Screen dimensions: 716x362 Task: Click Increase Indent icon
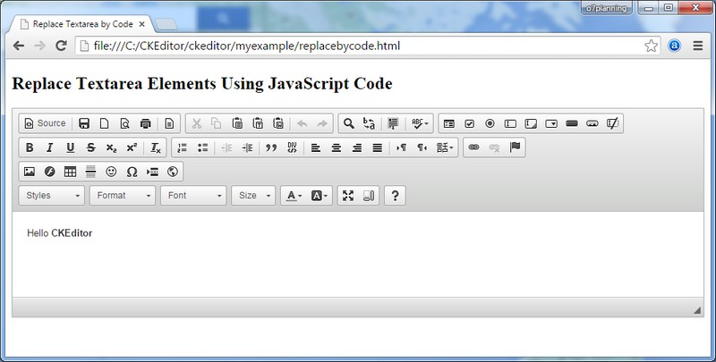click(247, 147)
